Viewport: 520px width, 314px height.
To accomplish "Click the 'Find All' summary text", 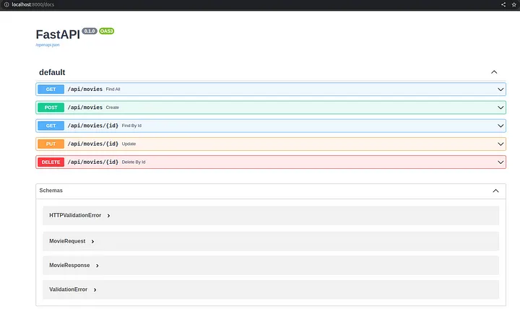I will 113,90.
